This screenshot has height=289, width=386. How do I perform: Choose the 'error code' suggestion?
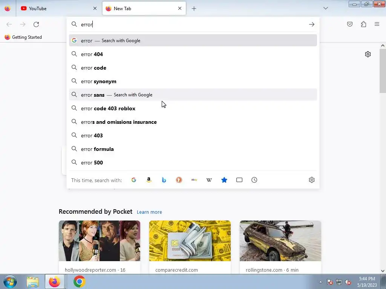193,68
